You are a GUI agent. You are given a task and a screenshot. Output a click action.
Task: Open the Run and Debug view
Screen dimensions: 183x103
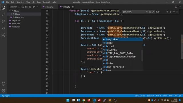point(3,28)
